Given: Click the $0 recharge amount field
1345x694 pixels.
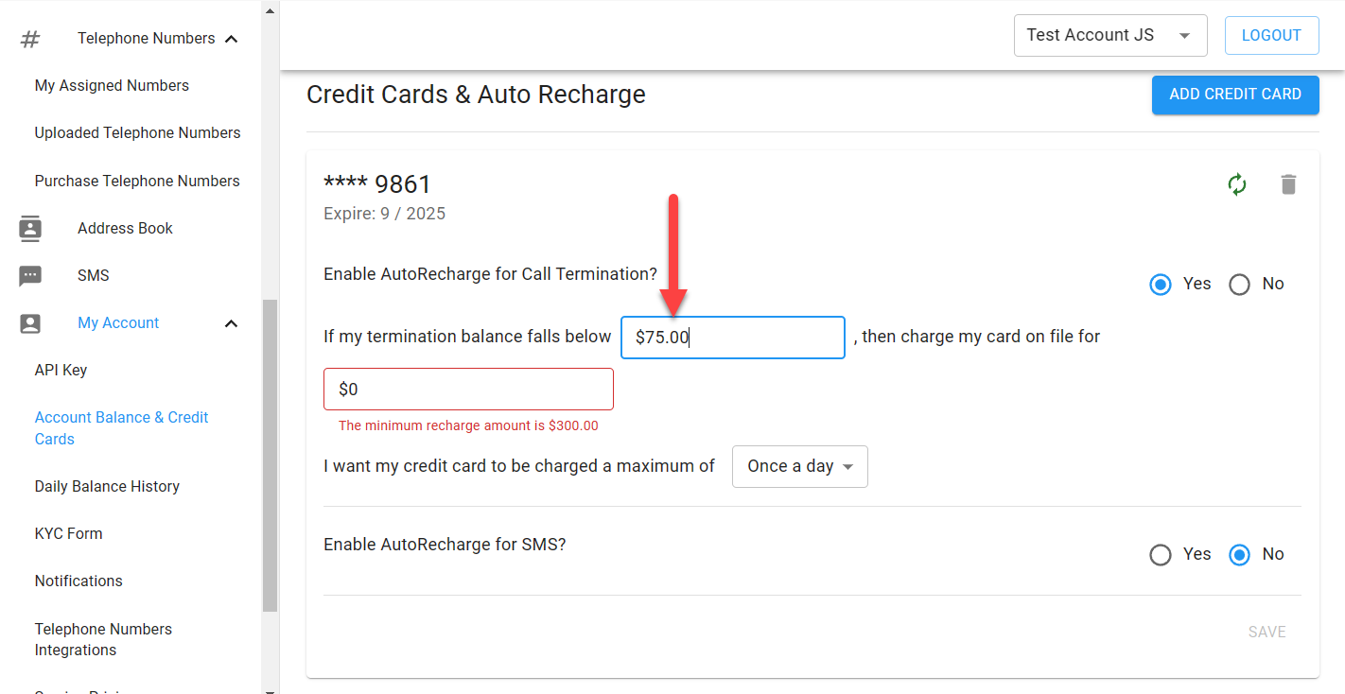Looking at the screenshot, I should coord(468,390).
